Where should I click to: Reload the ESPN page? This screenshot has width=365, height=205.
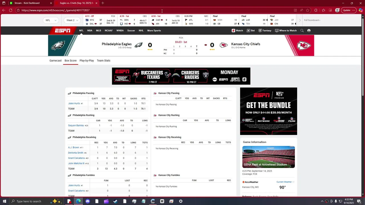coord(11,10)
